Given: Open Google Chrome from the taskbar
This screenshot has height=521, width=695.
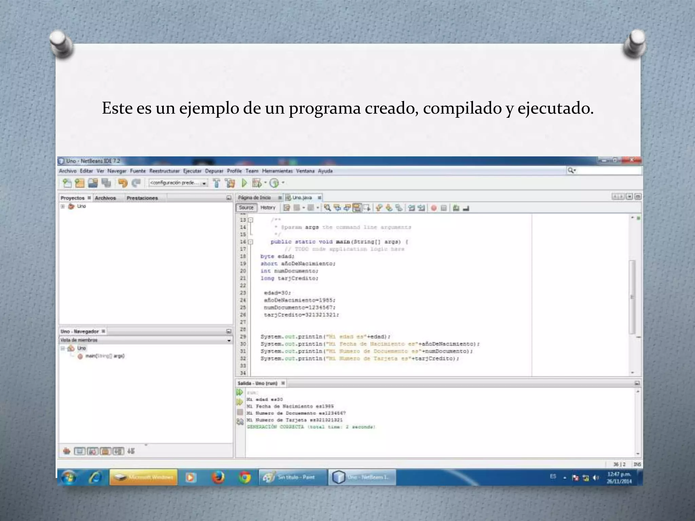Looking at the screenshot, I should pos(245,478).
